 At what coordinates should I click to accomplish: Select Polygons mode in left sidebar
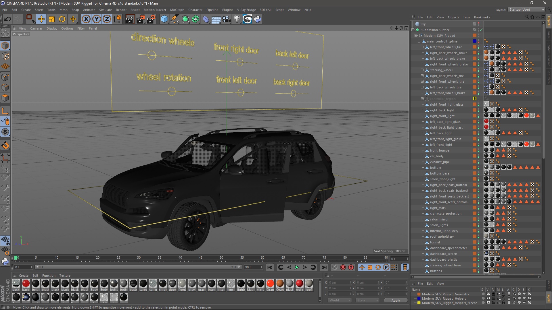5,98
